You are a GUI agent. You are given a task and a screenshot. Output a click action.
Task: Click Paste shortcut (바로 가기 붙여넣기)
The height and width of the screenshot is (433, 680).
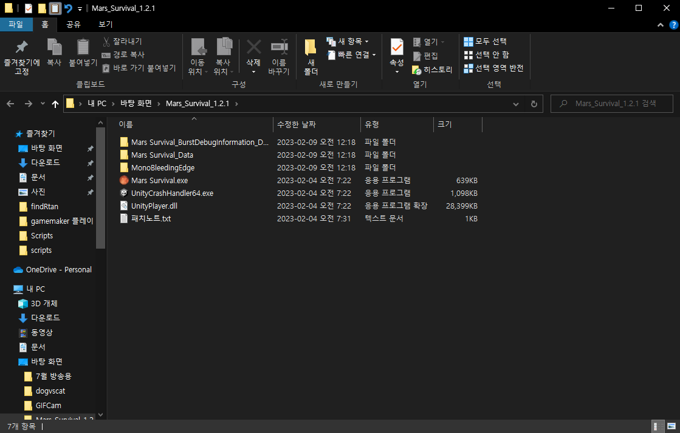[x=139, y=68]
